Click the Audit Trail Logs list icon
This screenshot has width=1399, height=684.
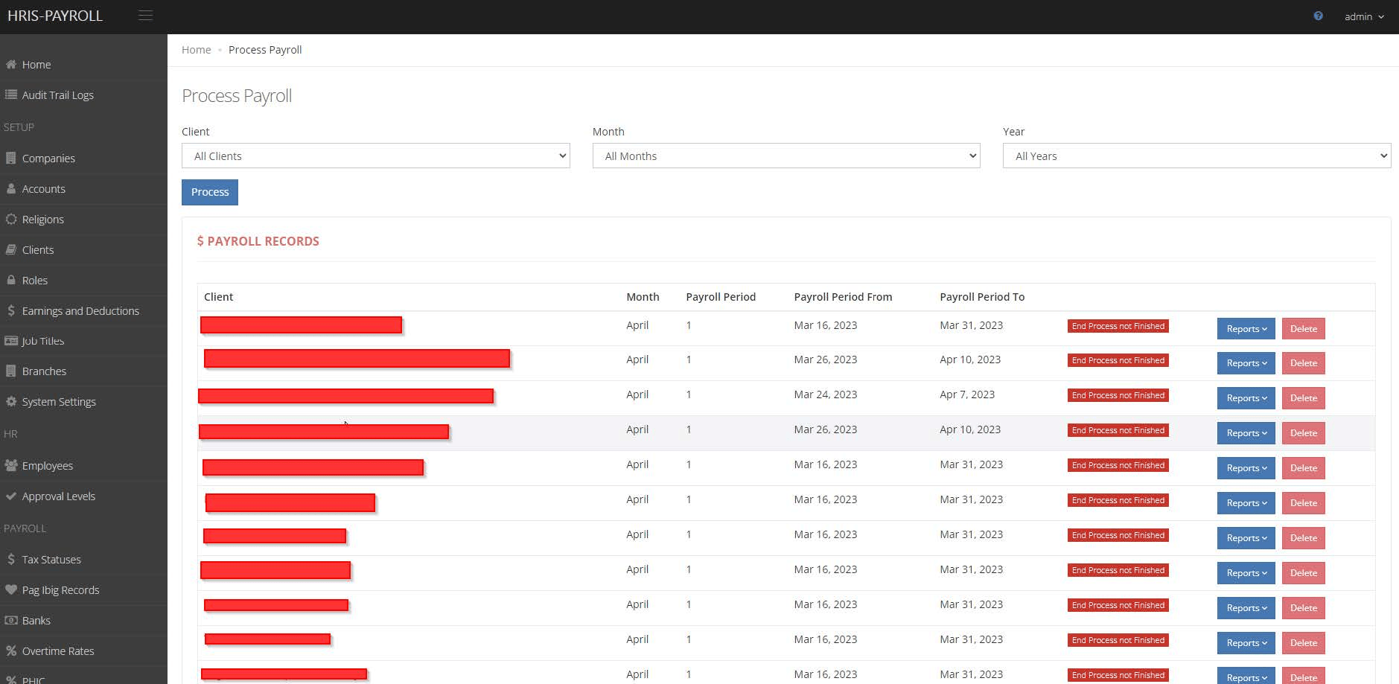pos(11,95)
